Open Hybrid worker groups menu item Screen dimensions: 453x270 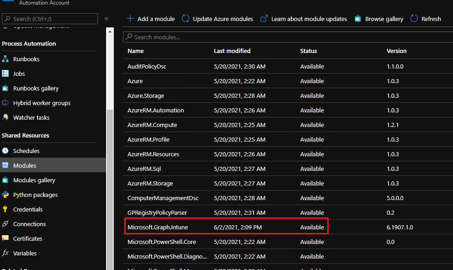coord(42,103)
